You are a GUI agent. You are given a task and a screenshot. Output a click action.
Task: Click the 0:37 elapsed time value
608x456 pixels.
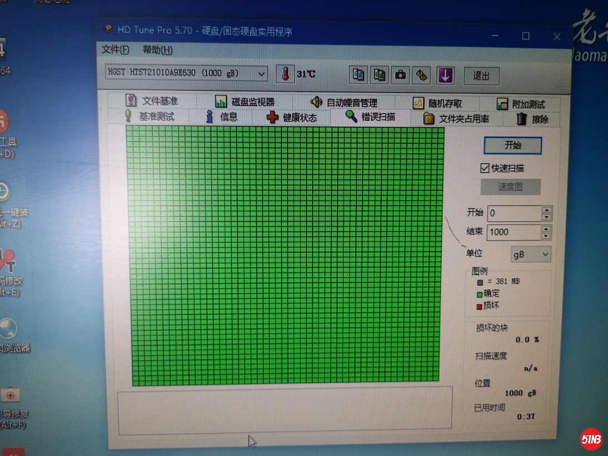click(526, 417)
